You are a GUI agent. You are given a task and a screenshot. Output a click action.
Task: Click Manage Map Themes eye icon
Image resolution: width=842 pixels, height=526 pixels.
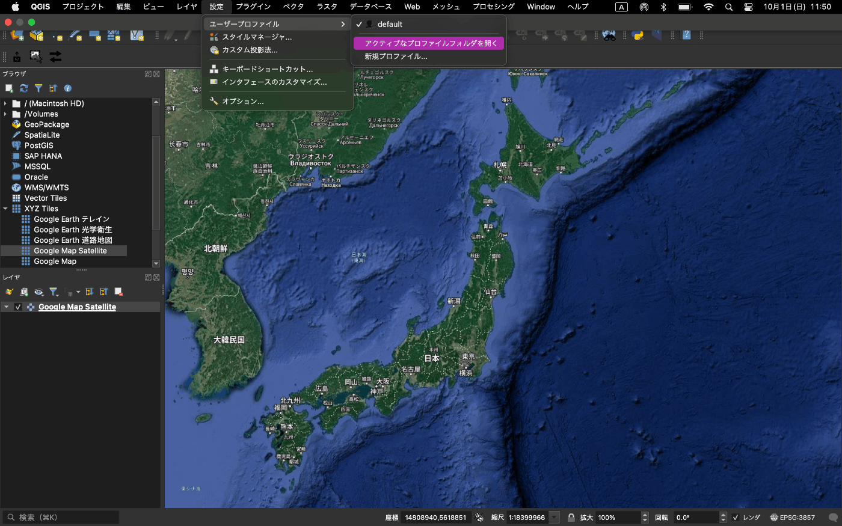39,292
